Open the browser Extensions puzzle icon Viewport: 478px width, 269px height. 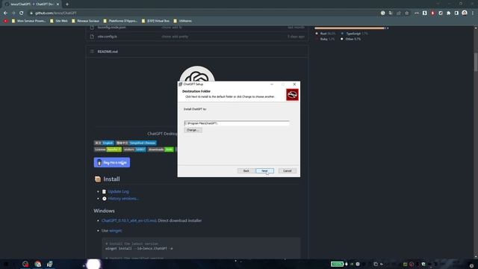click(448, 13)
